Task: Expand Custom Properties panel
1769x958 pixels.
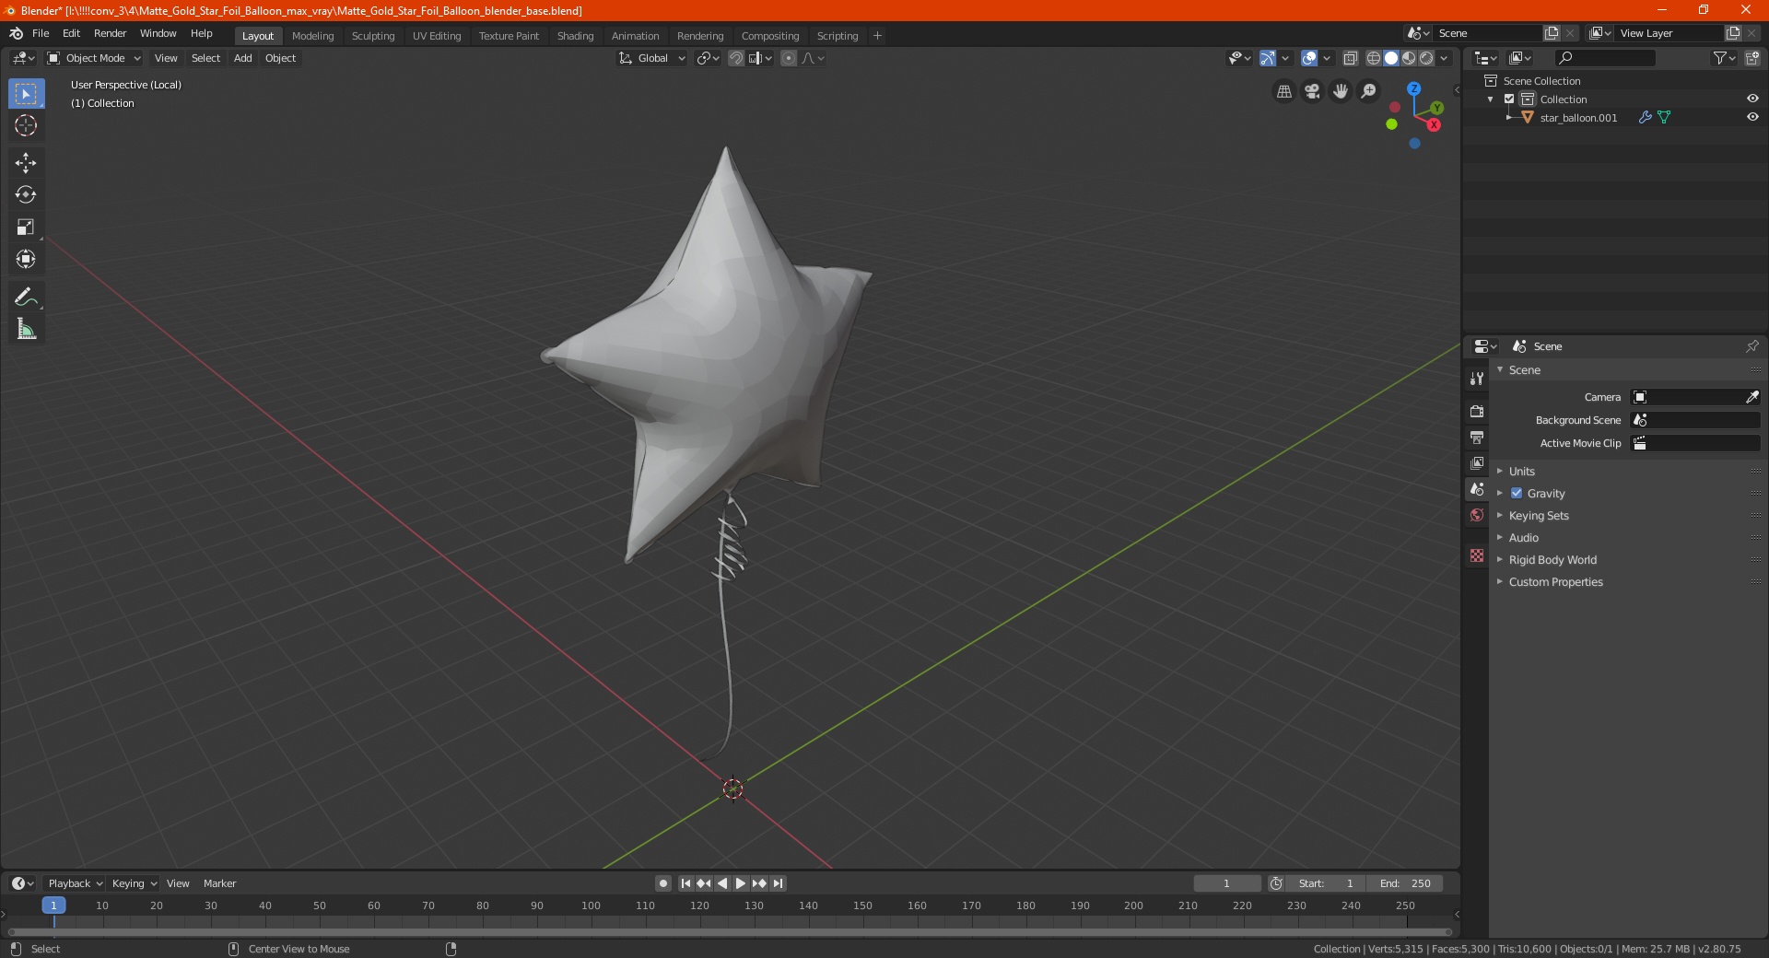Action: [x=1555, y=581]
